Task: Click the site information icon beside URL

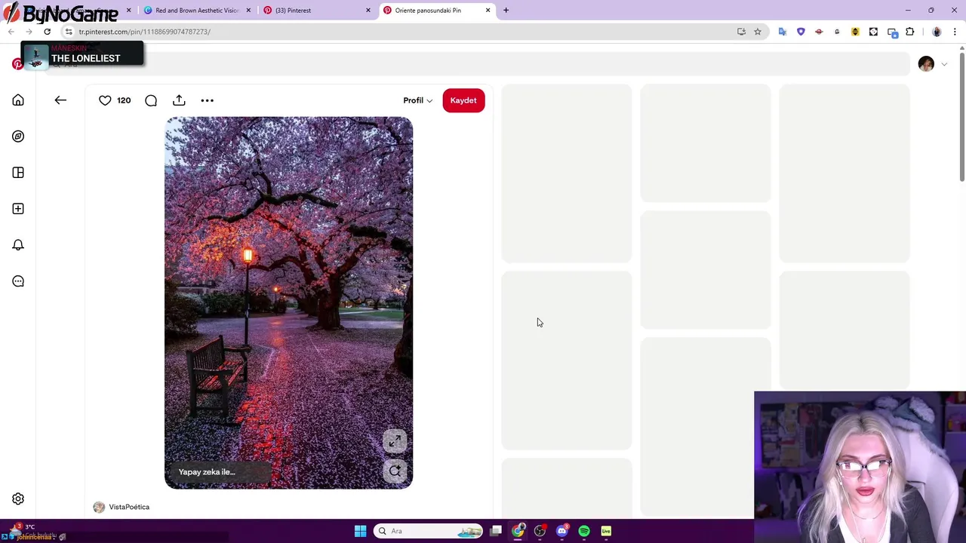Action: point(69,32)
